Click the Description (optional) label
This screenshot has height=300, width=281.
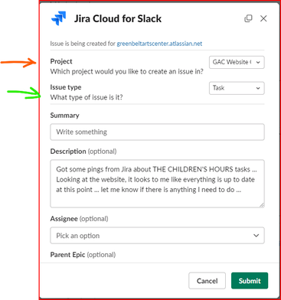tap(83, 152)
